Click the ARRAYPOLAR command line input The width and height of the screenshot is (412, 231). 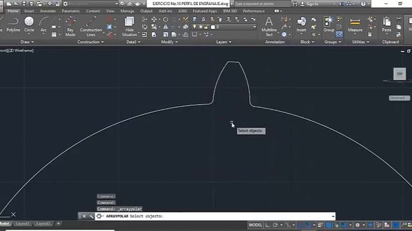tap(215, 216)
